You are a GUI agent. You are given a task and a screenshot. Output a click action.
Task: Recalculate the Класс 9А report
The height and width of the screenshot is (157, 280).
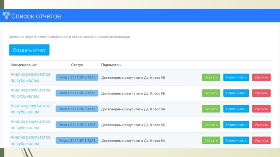236,109
